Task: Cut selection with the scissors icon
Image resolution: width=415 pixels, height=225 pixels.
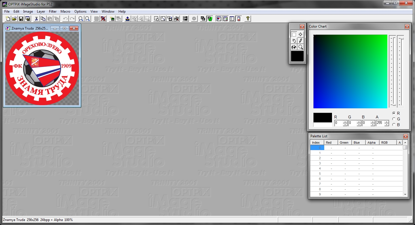Action: coord(36,19)
